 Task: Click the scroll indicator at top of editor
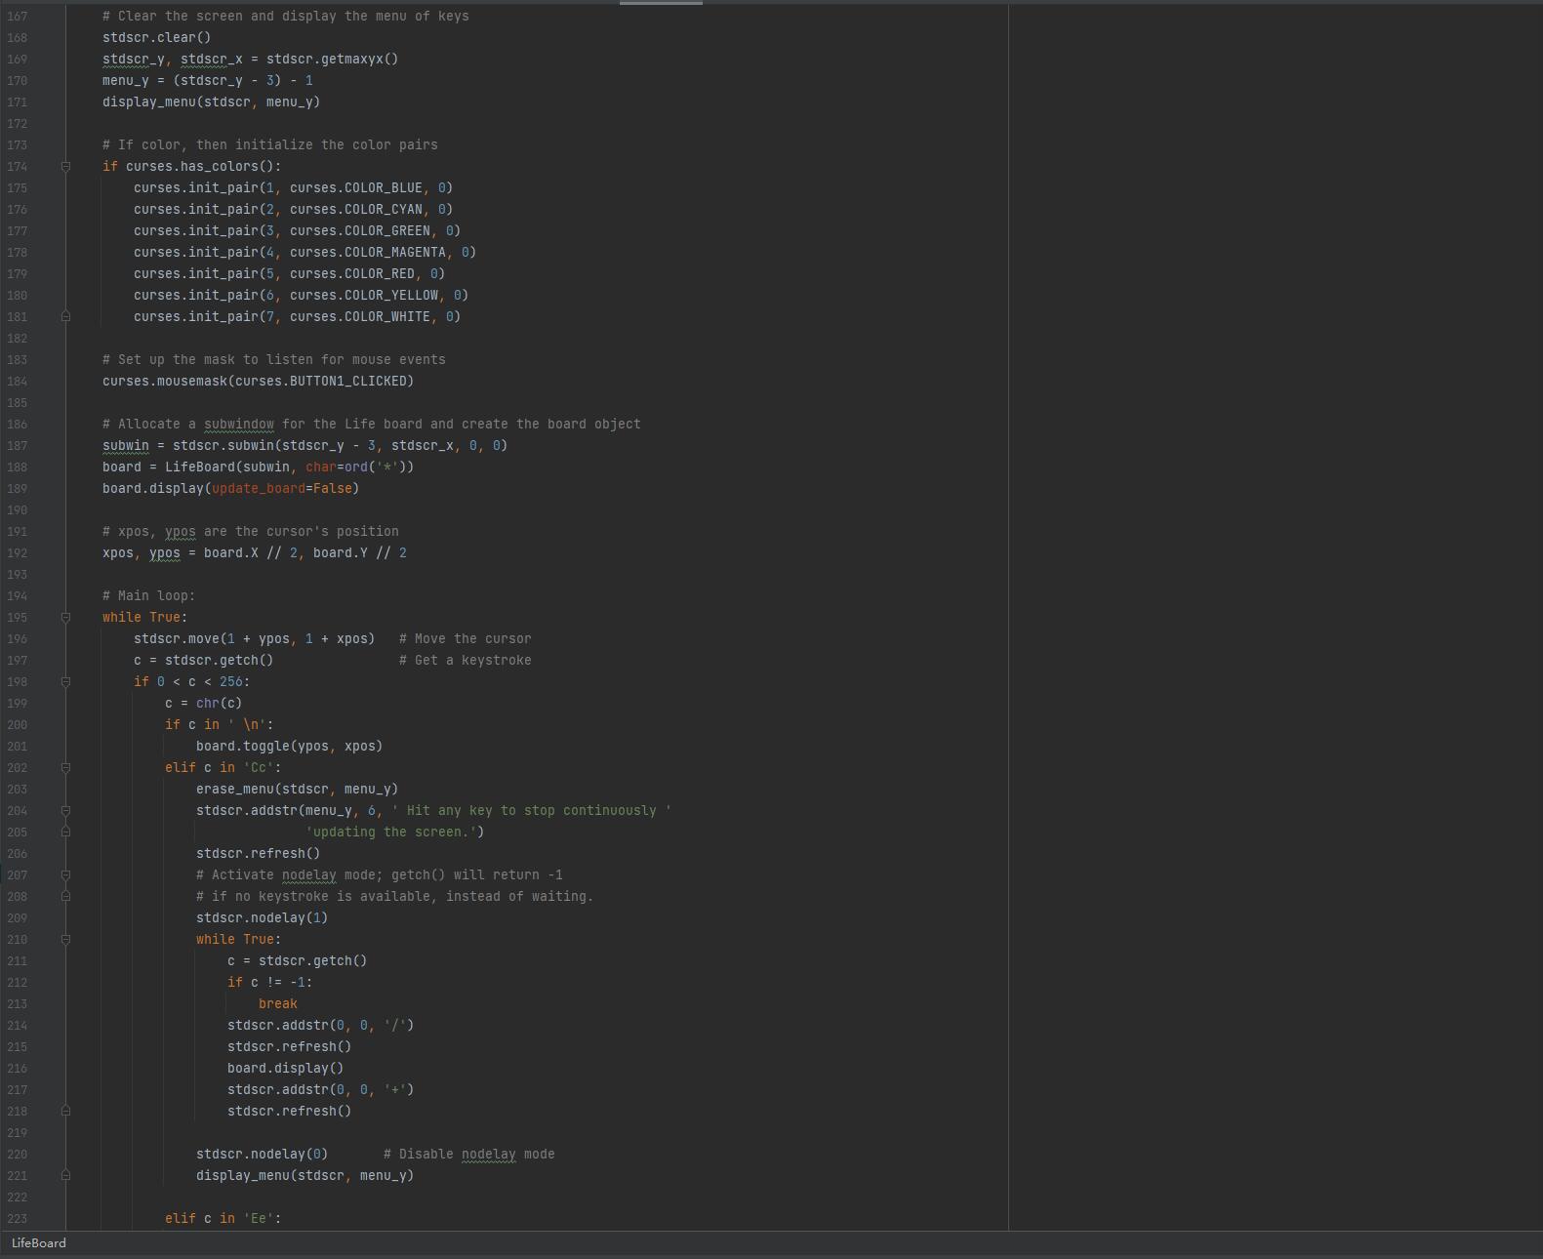click(x=661, y=3)
